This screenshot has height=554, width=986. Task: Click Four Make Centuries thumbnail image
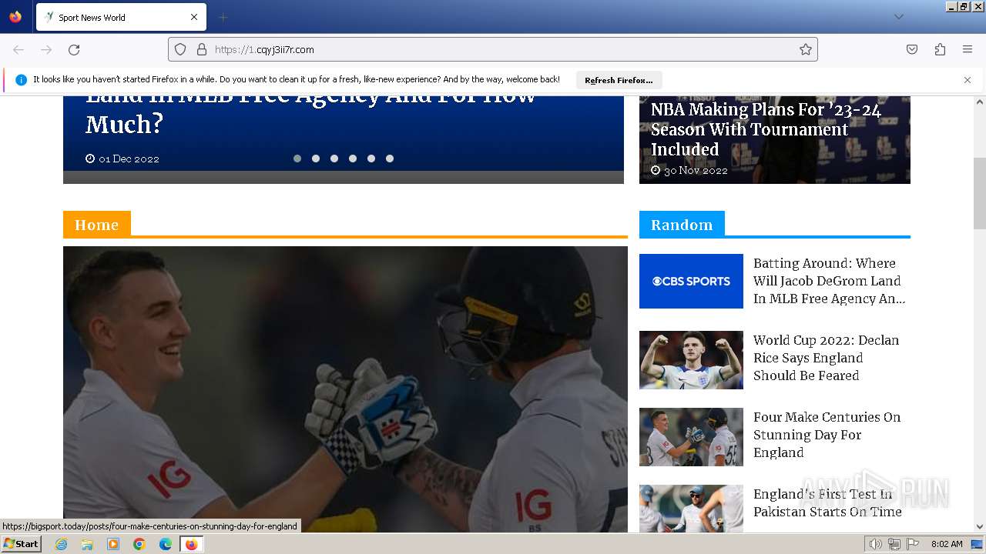pos(691,437)
